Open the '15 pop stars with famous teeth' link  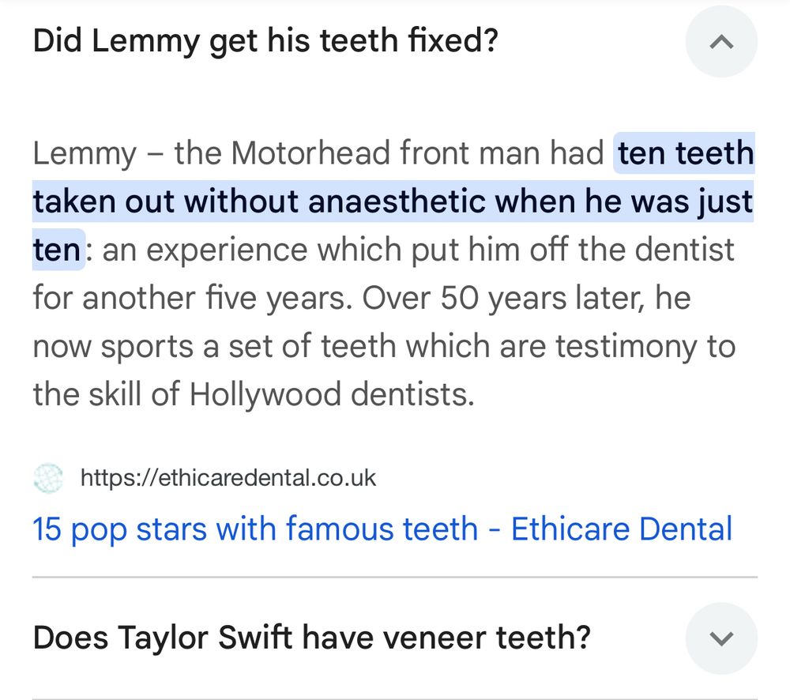[382, 529]
